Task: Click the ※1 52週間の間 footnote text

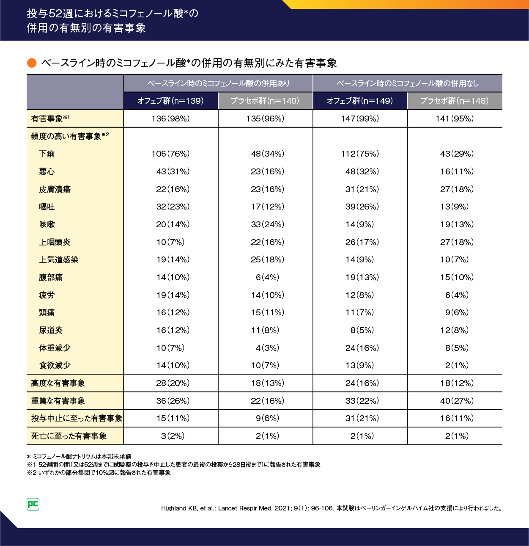Action: tap(174, 465)
